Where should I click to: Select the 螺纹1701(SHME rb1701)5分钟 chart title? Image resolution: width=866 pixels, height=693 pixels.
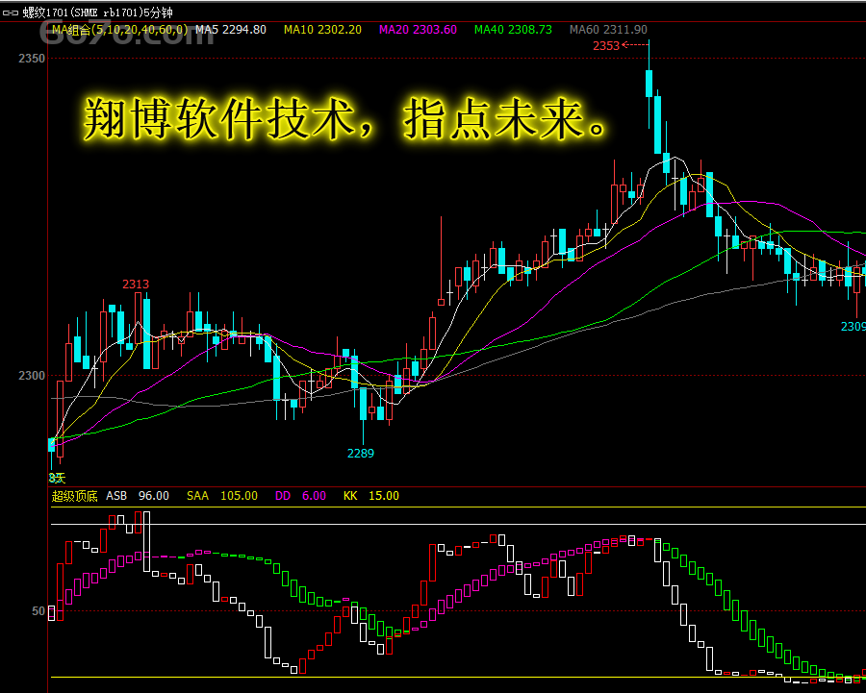(x=97, y=12)
